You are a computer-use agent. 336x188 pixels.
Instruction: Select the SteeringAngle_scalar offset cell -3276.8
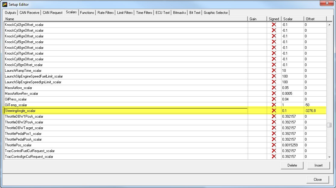[x=315, y=111]
